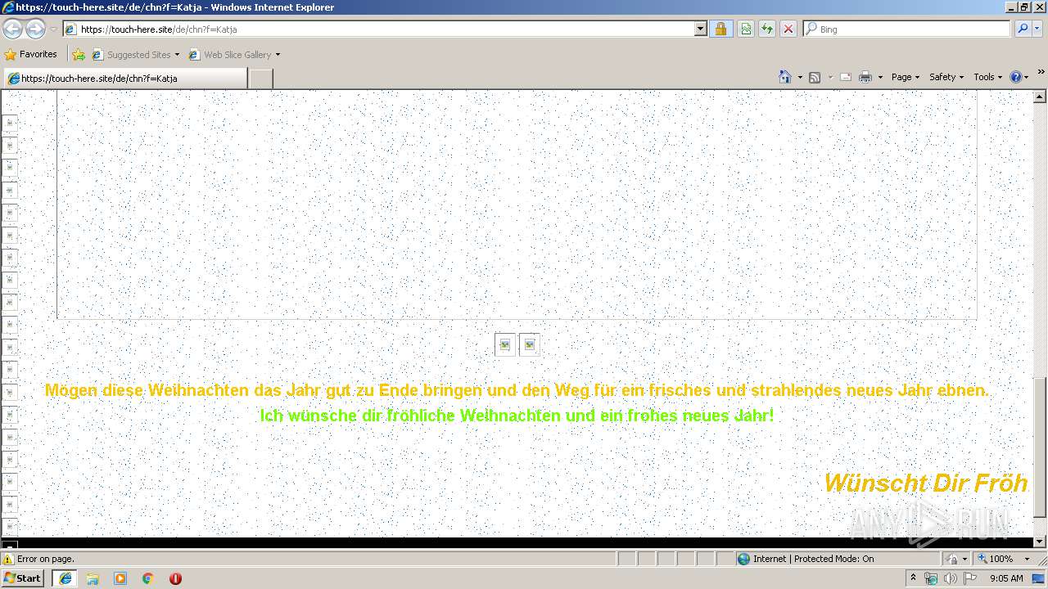Click the second broken image below the frame
The width and height of the screenshot is (1048, 589).
(530, 345)
